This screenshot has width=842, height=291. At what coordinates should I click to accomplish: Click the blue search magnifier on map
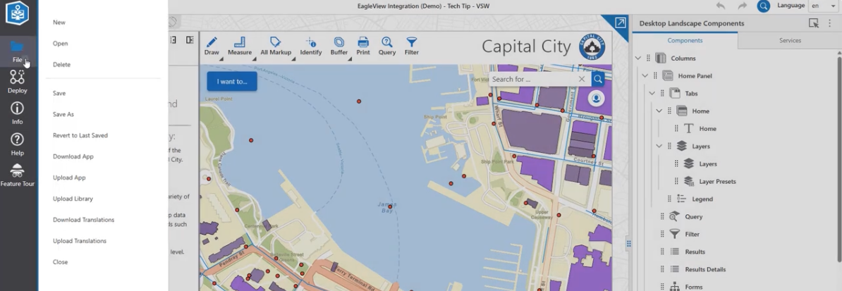click(x=598, y=79)
